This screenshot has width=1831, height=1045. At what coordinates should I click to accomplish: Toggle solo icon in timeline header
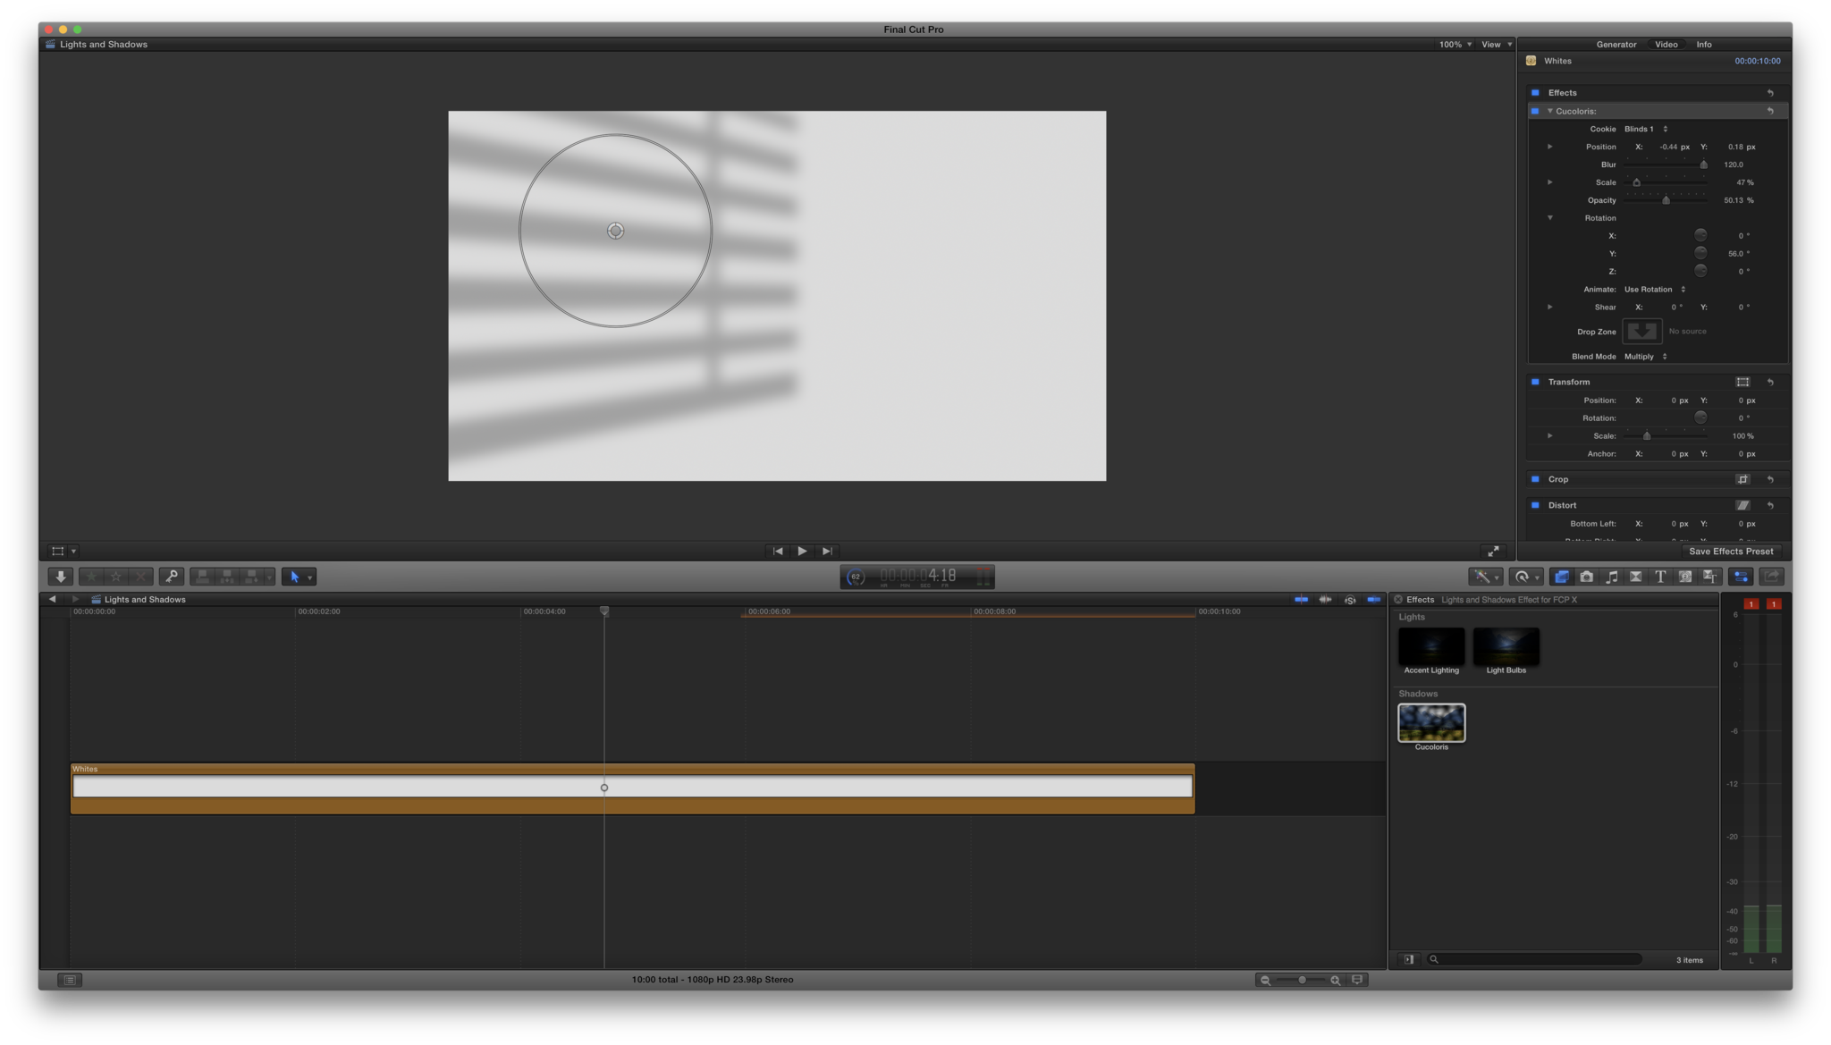coord(1350,600)
